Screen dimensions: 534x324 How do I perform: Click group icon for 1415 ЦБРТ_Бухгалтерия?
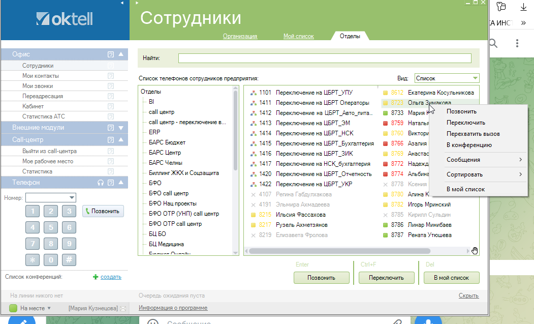coord(254,143)
